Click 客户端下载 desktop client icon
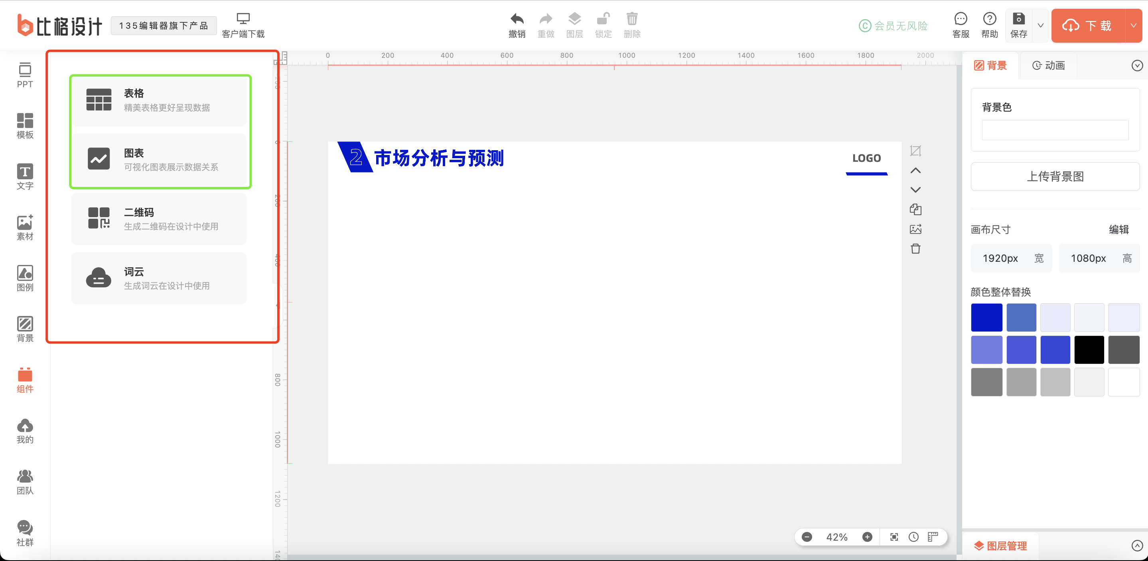Image resolution: width=1148 pixels, height=561 pixels. (243, 25)
